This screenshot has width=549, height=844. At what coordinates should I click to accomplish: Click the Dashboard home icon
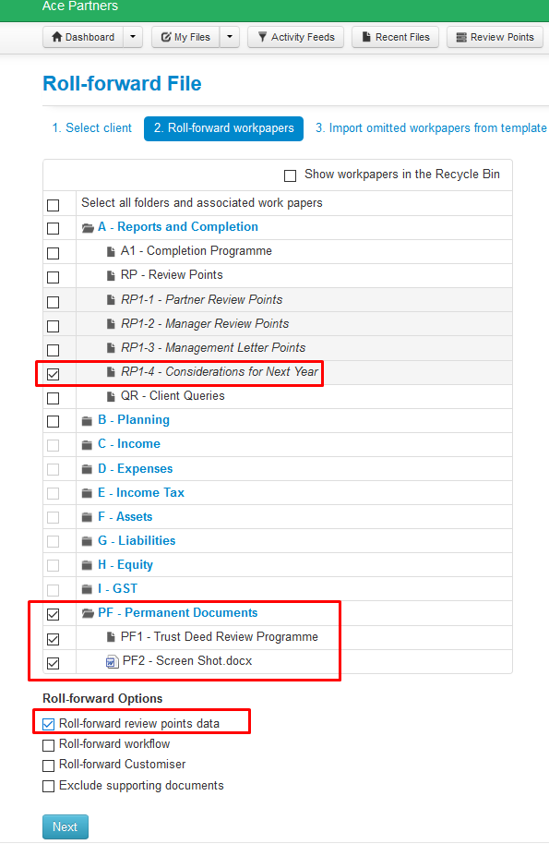57,37
